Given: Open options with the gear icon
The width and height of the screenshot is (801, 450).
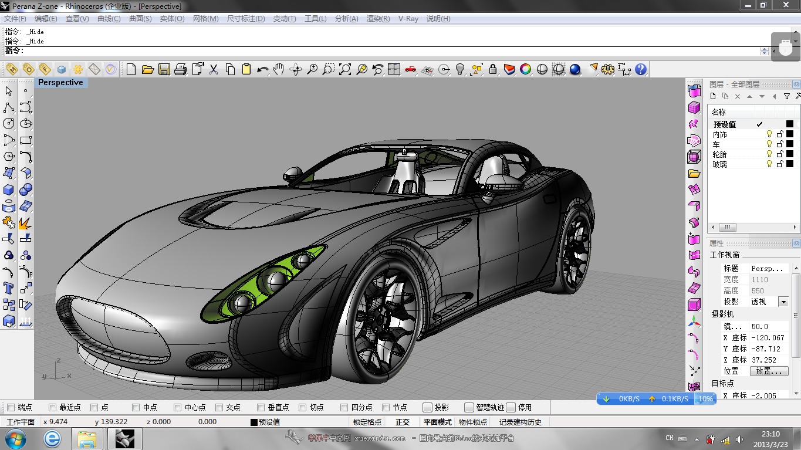Looking at the screenshot, I should [x=608, y=69].
